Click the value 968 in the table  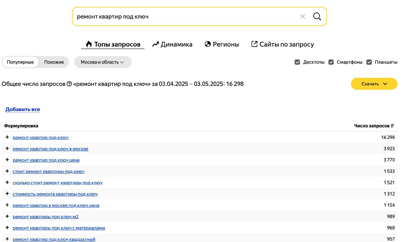(x=391, y=228)
